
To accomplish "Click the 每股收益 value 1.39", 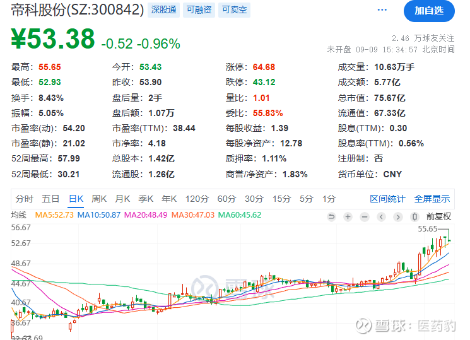I will coord(279,128).
